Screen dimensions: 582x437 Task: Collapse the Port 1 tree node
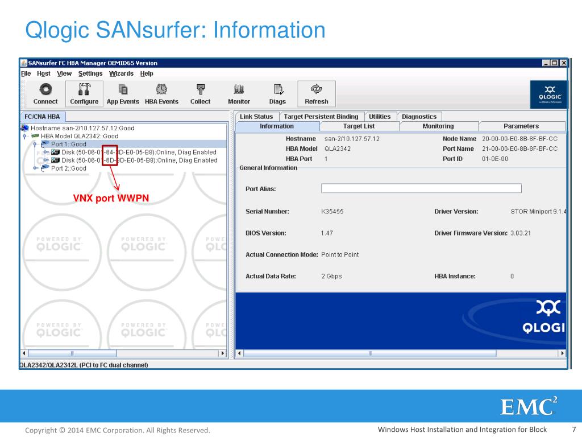point(35,144)
